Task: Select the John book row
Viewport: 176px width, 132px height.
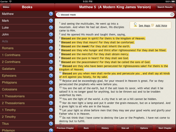Action: tap(27, 34)
